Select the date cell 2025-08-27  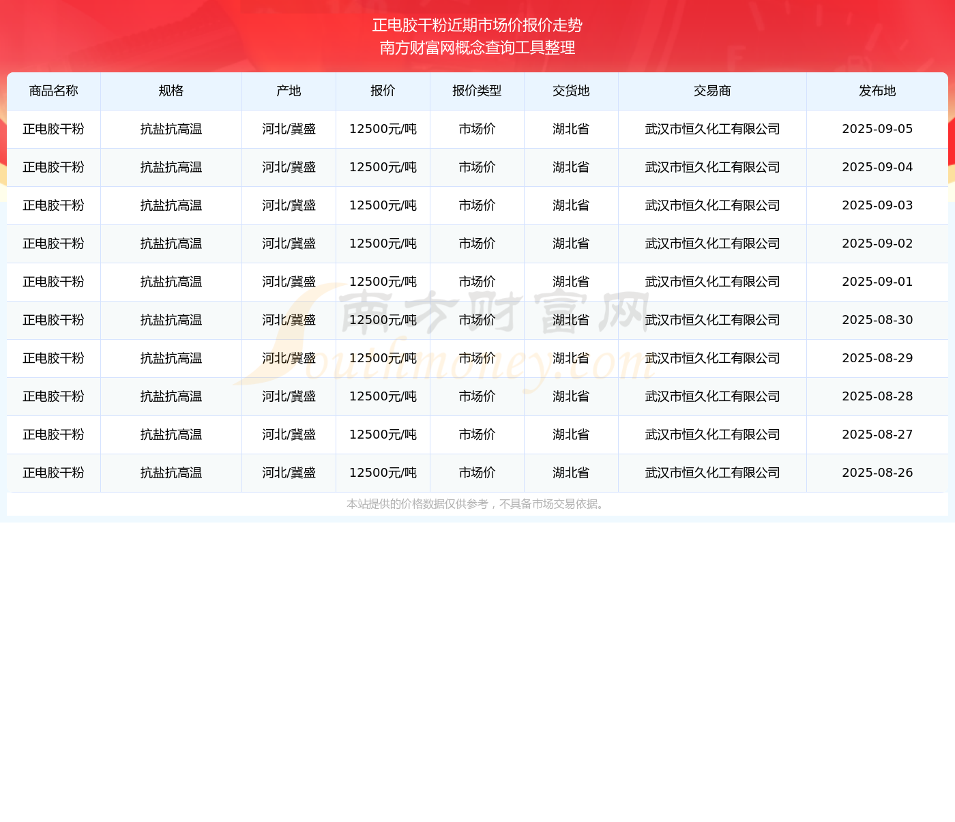coord(877,435)
